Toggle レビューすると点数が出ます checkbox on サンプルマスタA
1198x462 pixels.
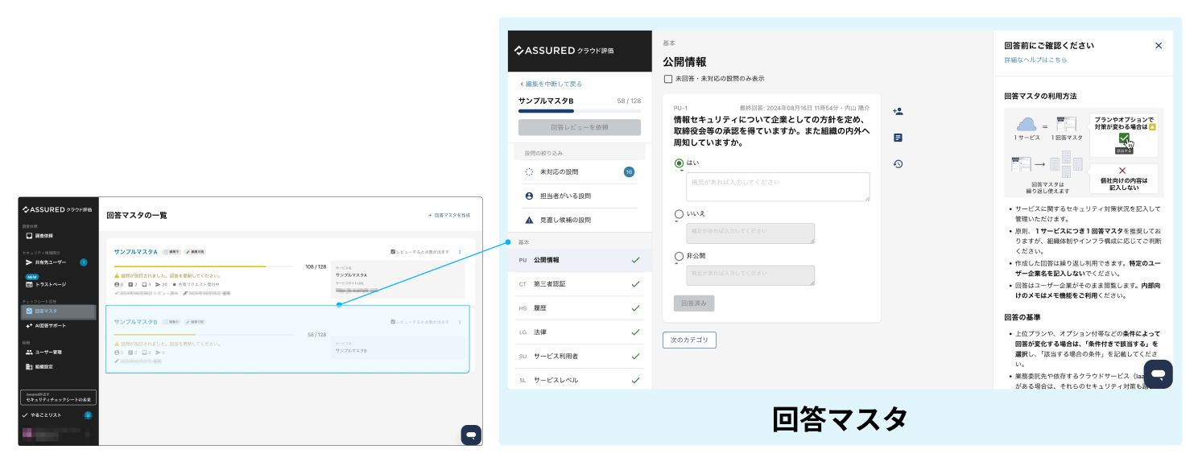(392, 252)
